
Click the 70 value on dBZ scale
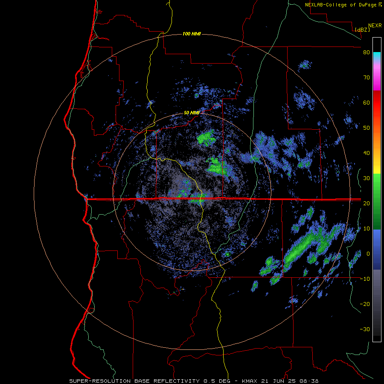click(367, 78)
